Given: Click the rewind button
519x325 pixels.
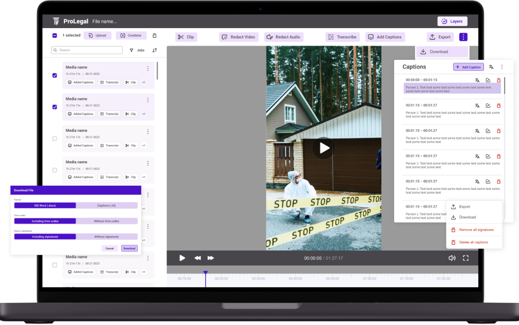Looking at the screenshot, I should (x=198, y=258).
